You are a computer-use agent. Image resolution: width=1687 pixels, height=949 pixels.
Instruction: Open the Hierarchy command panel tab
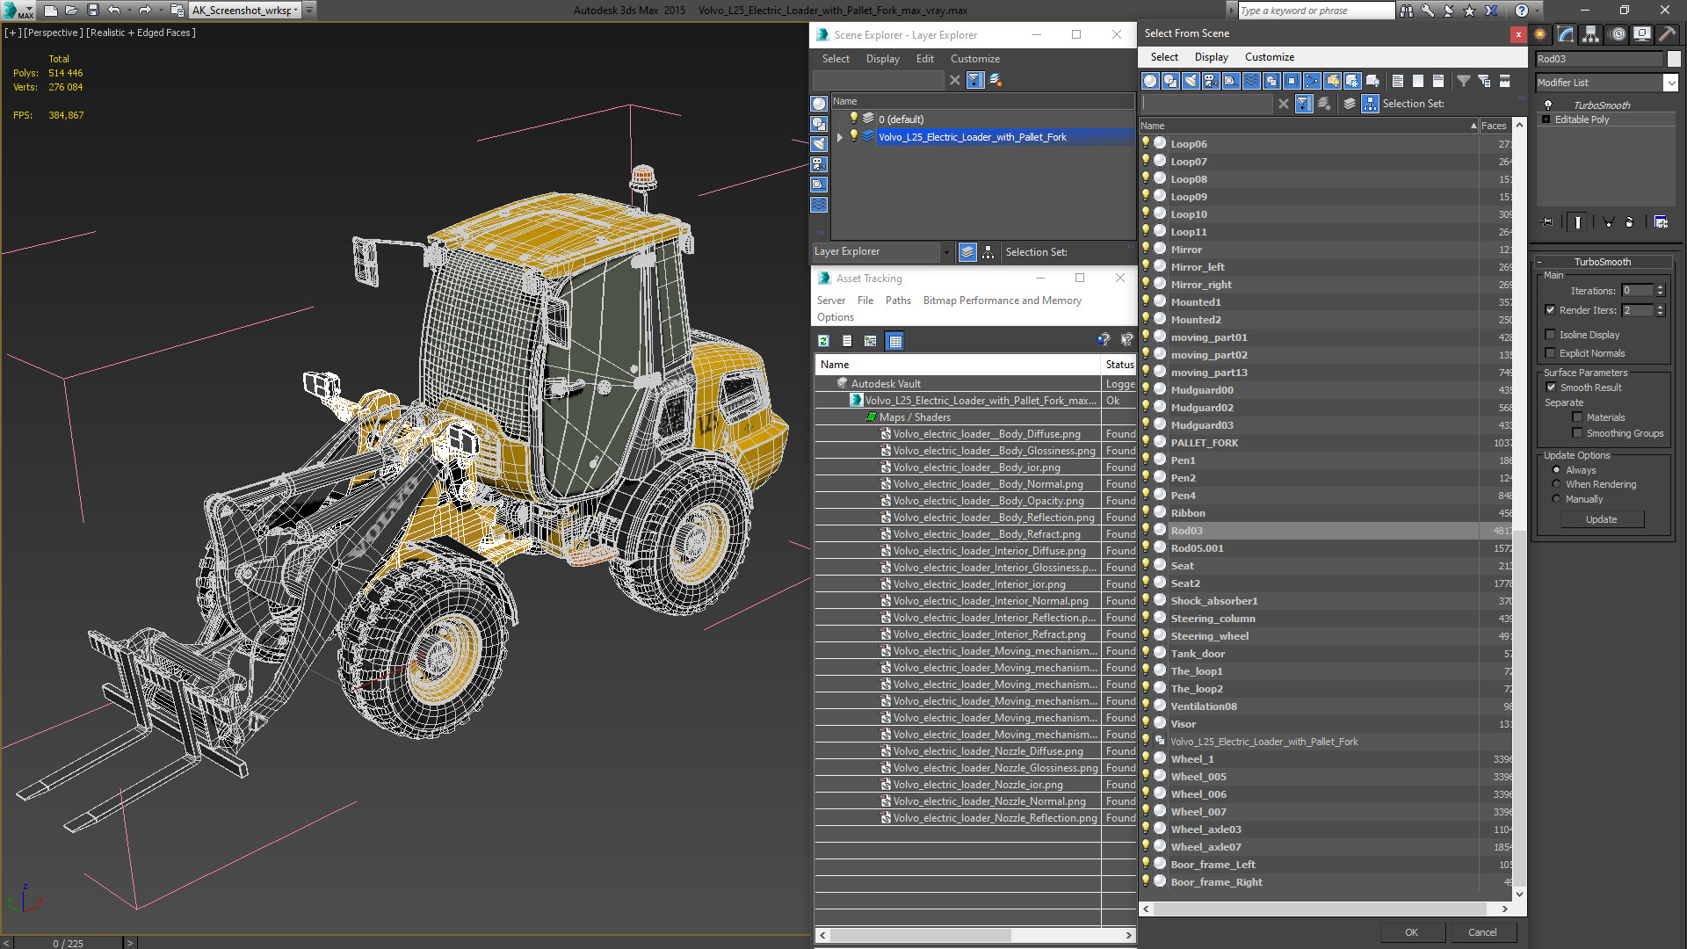click(1591, 34)
